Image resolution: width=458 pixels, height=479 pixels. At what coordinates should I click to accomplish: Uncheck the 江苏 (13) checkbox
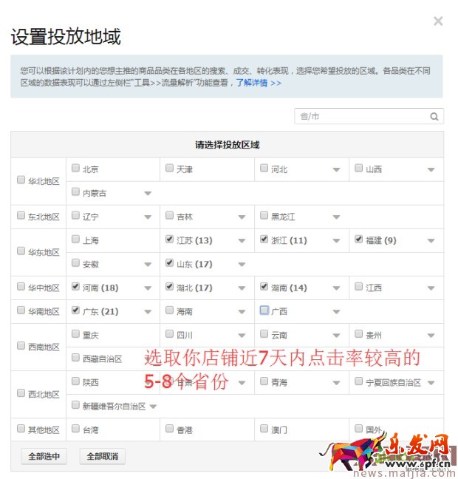(x=169, y=239)
